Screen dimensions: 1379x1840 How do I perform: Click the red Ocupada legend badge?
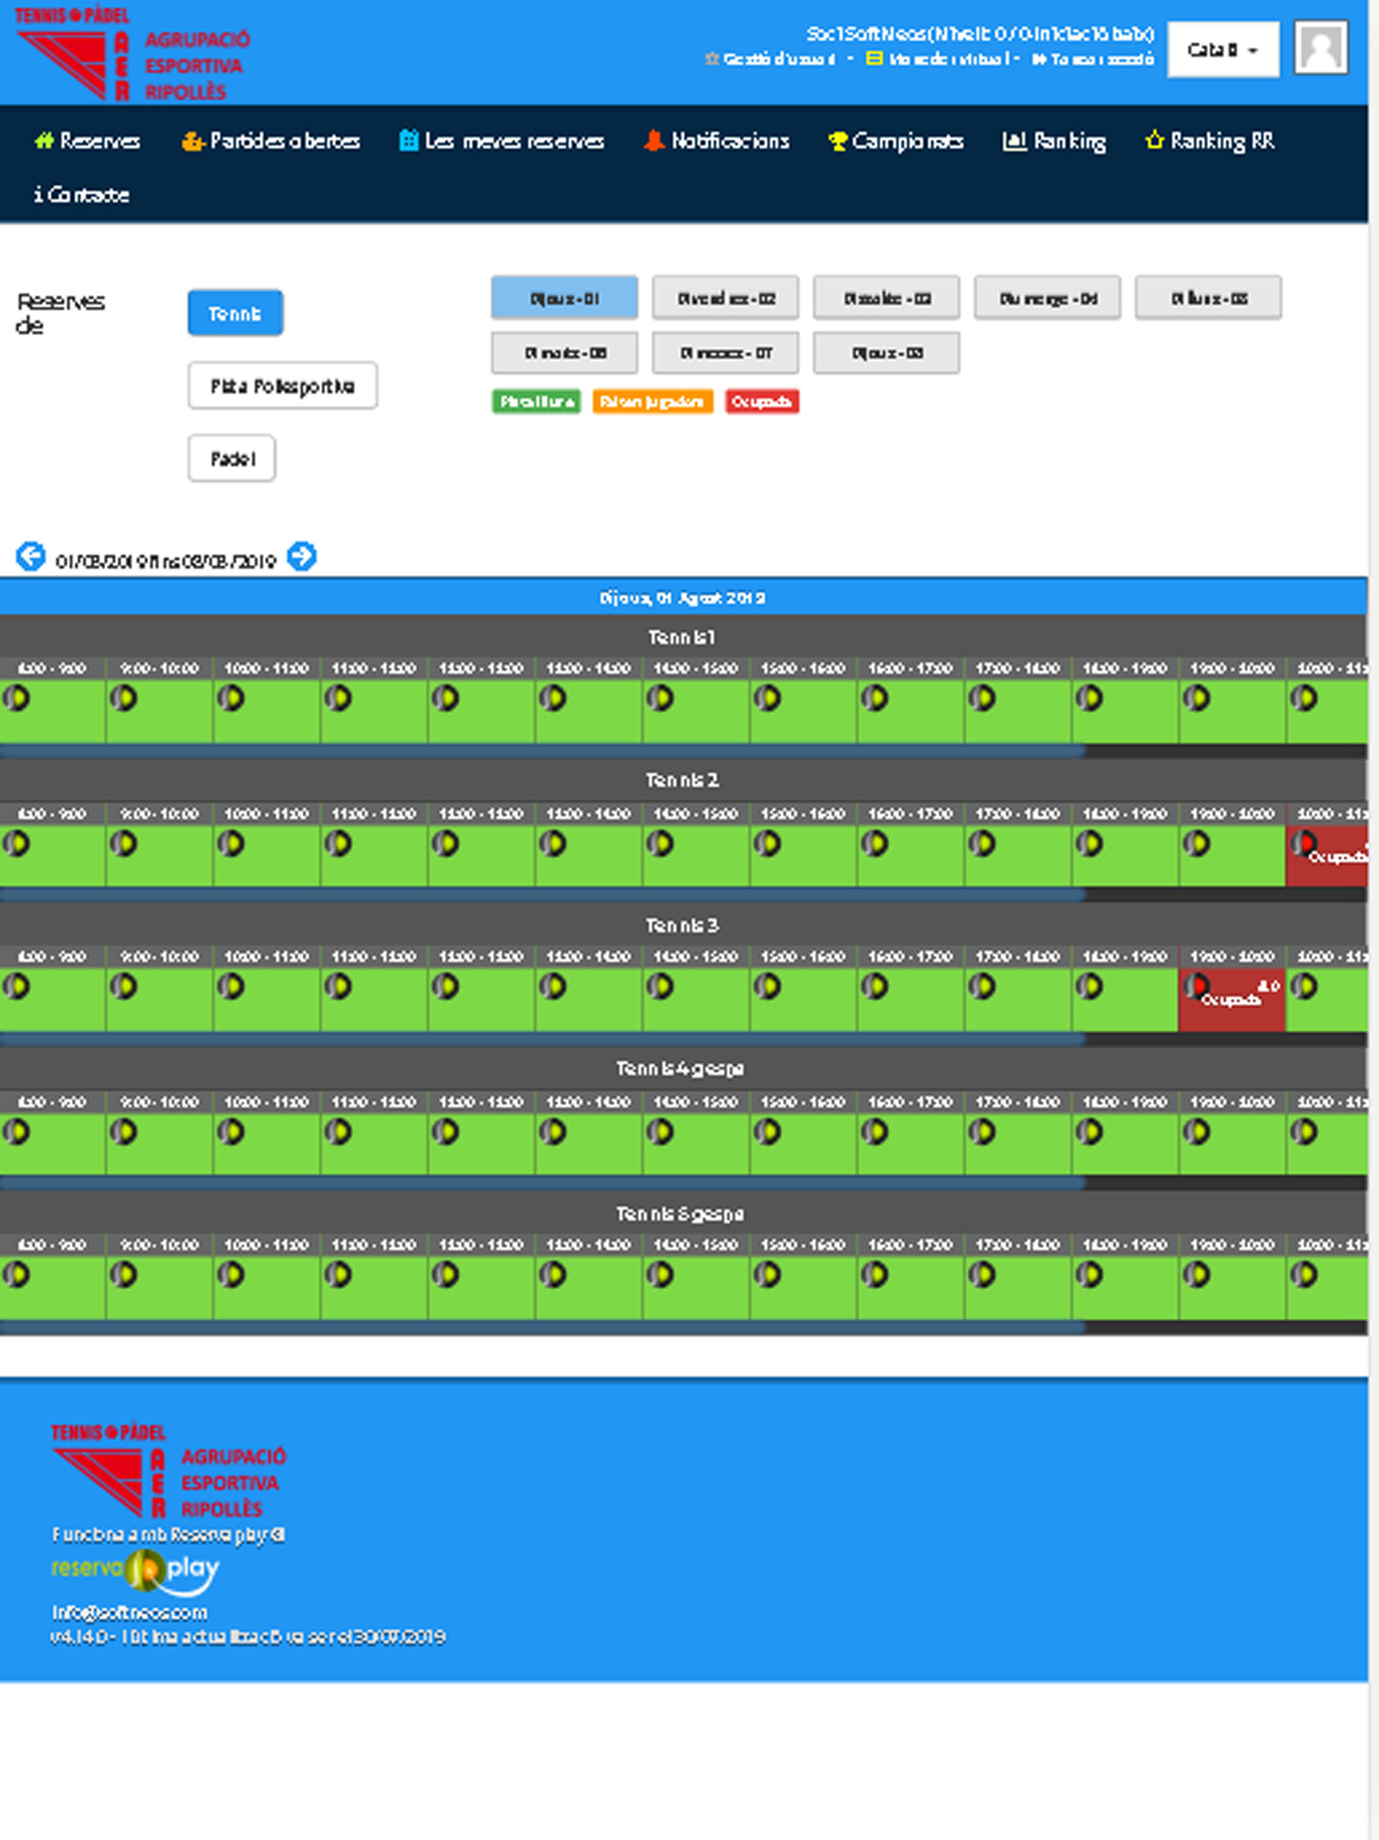762,402
